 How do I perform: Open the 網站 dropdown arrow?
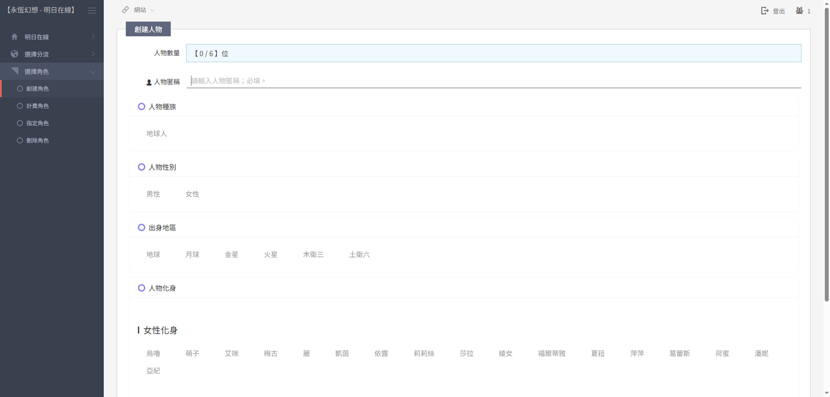point(152,10)
